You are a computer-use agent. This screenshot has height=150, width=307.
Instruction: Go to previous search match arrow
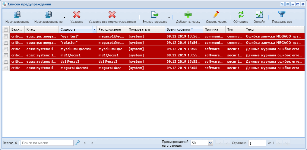tap(85, 143)
